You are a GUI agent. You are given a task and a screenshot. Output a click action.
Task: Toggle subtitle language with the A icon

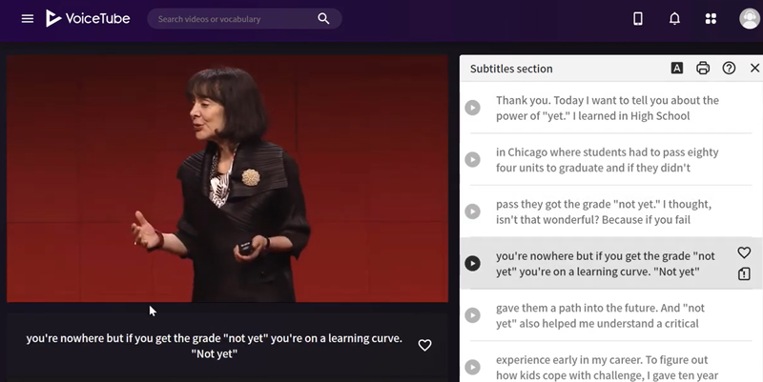[677, 68]
